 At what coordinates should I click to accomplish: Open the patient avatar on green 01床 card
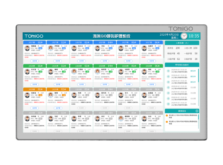(27, 72)
